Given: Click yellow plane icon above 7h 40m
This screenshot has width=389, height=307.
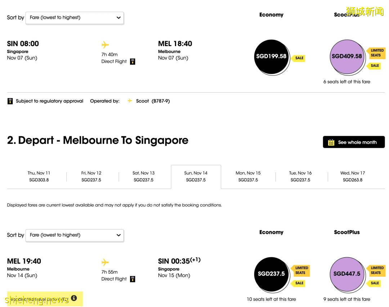Looking at the screenshot, I should 105,45.
